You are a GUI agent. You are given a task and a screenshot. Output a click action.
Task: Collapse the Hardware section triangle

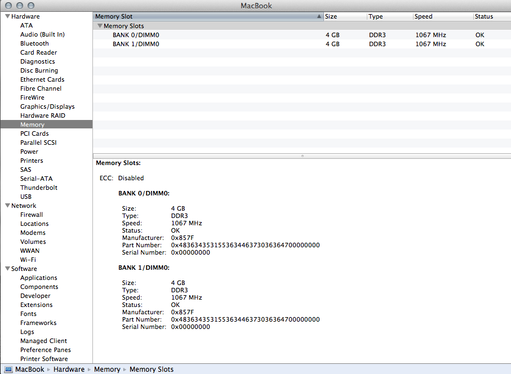[x=7, y=16]
